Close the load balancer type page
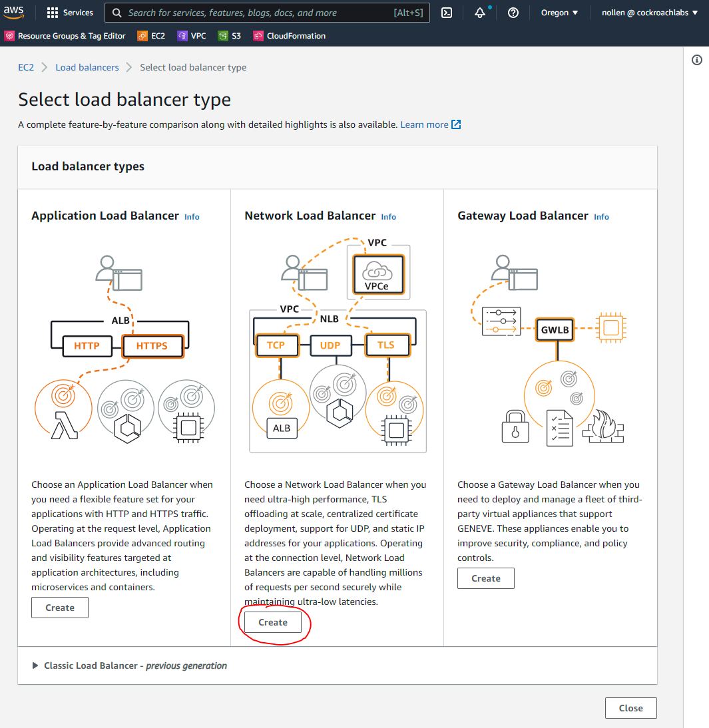The height and width of the screenshot is (728, 709). (631, 708)
